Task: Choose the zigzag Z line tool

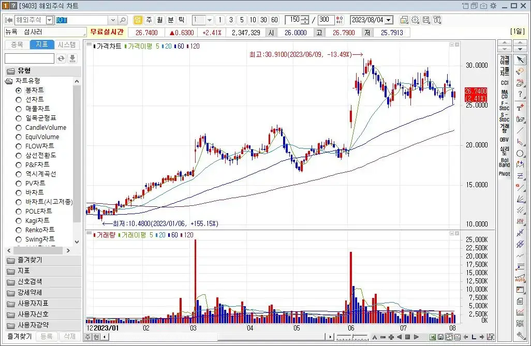Action: pyautogui.click(x=520, y=175)
